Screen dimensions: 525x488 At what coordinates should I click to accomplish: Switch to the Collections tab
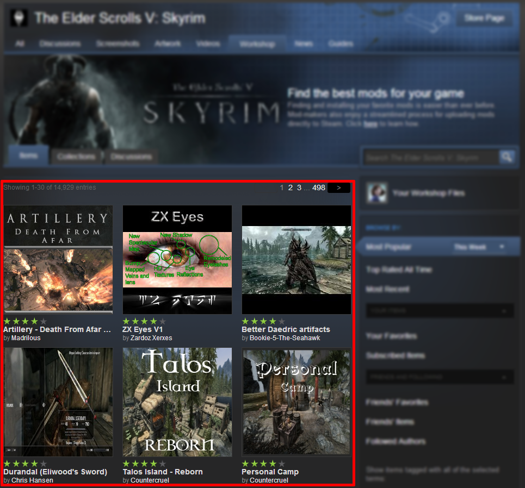point(76,156)
